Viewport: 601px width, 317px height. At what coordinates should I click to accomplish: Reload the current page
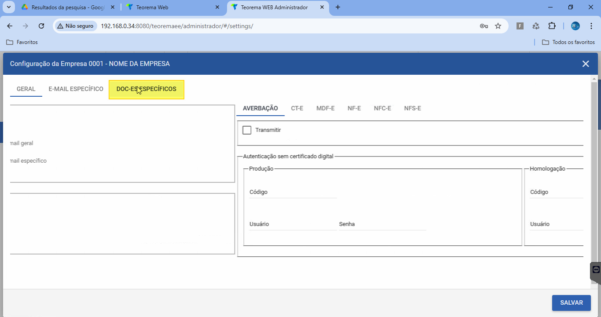click(x=41, y=26)
